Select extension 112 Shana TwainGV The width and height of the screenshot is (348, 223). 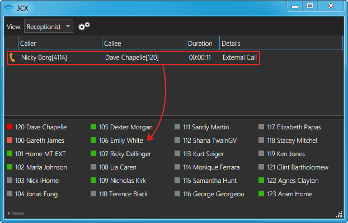[206, 140]
